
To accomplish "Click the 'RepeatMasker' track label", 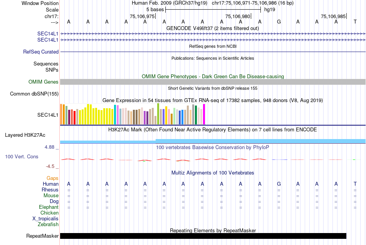I will click(x=42, y=236).
